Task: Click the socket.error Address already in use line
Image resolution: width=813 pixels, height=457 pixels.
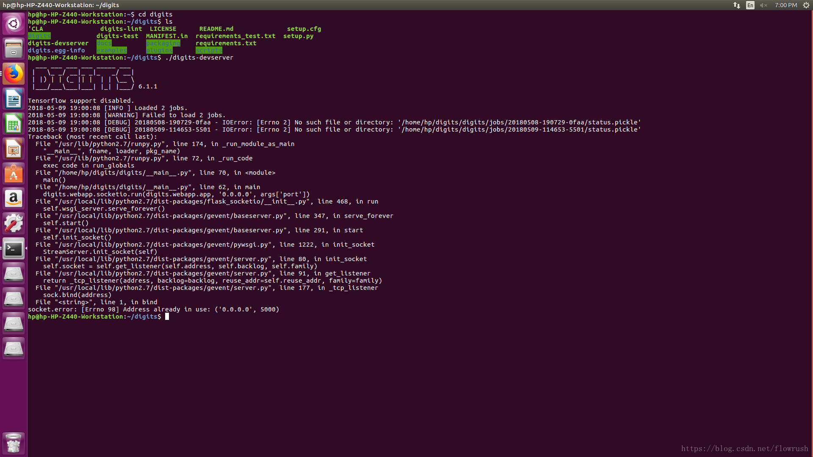Action: (x=154, y=309)
